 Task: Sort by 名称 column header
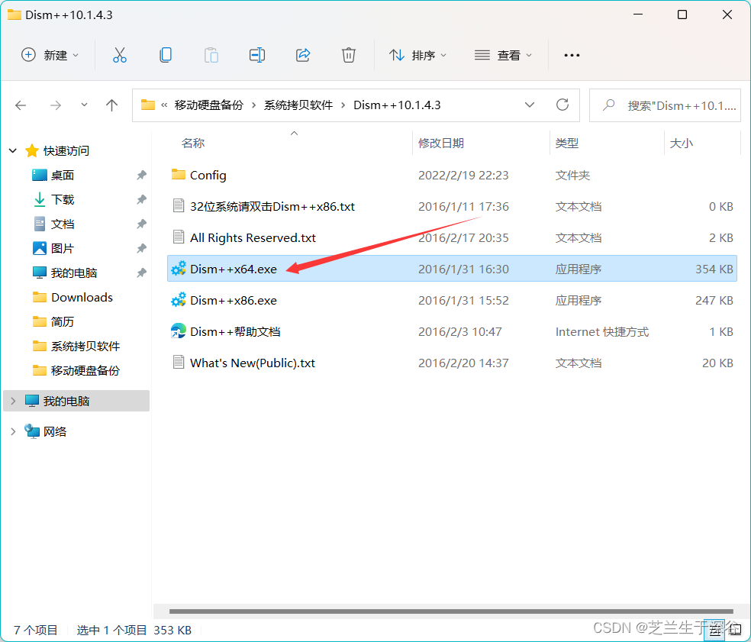(x=193, y=143)
